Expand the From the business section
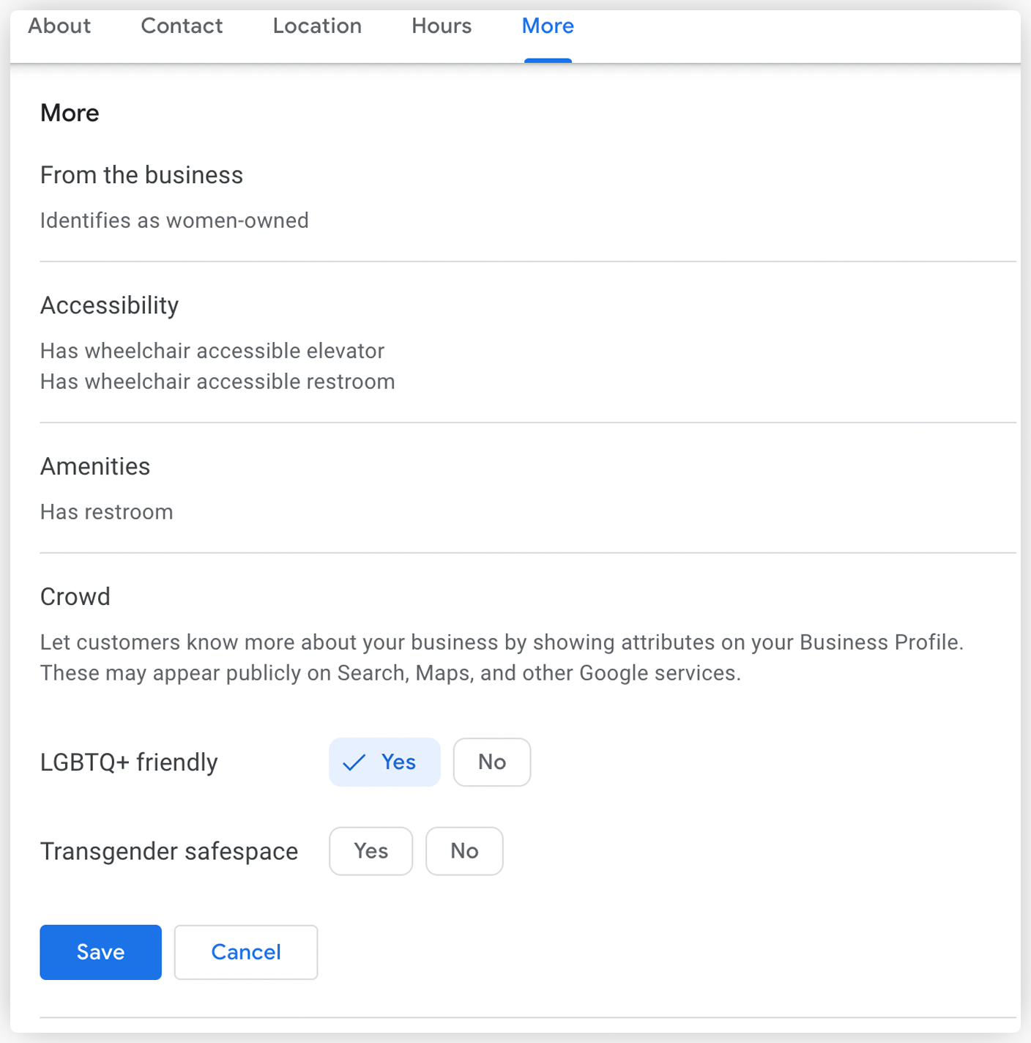This screenshot has width=1031, height=1043. [141, 175]
